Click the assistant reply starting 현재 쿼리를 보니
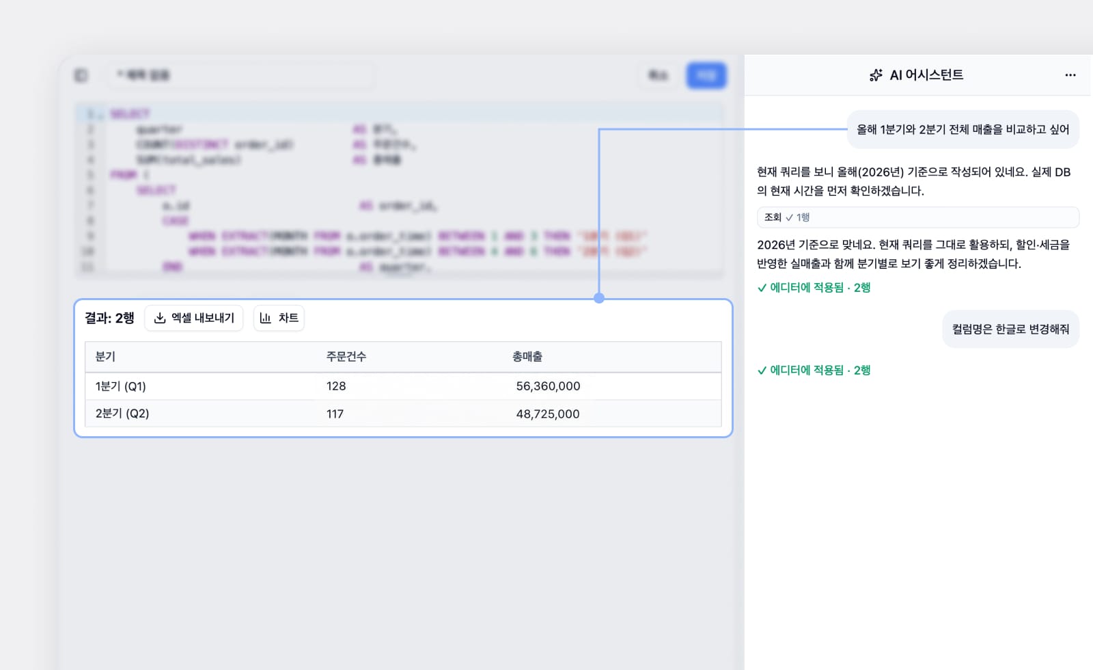This screenshot has height=670, width=1093. (x=914, y=181)
